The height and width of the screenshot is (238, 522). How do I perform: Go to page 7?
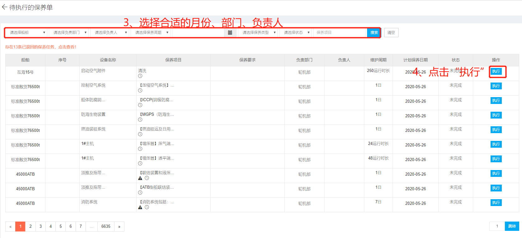click(x=81, y=227)
